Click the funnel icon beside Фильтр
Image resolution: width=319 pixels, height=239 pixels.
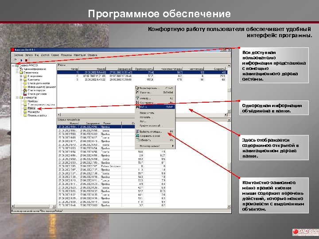tap(137, 98)
